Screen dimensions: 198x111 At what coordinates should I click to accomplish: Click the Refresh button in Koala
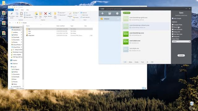click(x=127, y=13)
